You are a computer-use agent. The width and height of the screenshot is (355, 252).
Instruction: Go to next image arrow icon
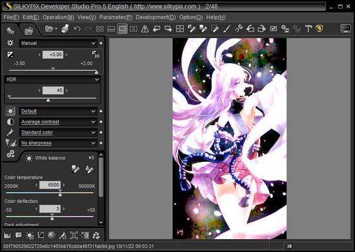pos(168,29)
